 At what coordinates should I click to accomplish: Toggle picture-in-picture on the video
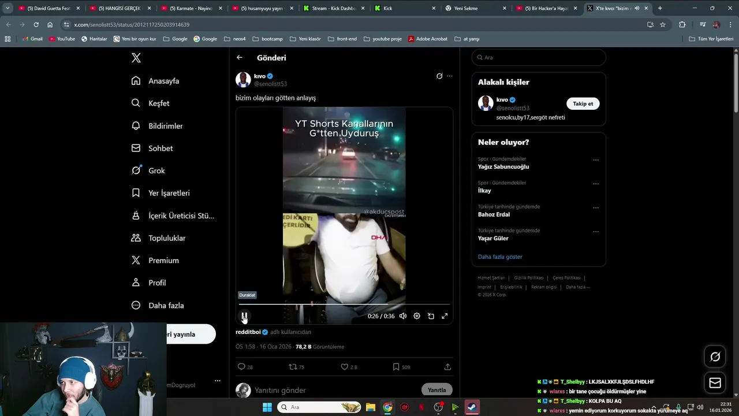click(431, 316)
